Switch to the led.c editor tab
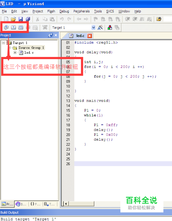Image resolution: width=172 pixels, height=221 pixels. (x=80, y=36)
